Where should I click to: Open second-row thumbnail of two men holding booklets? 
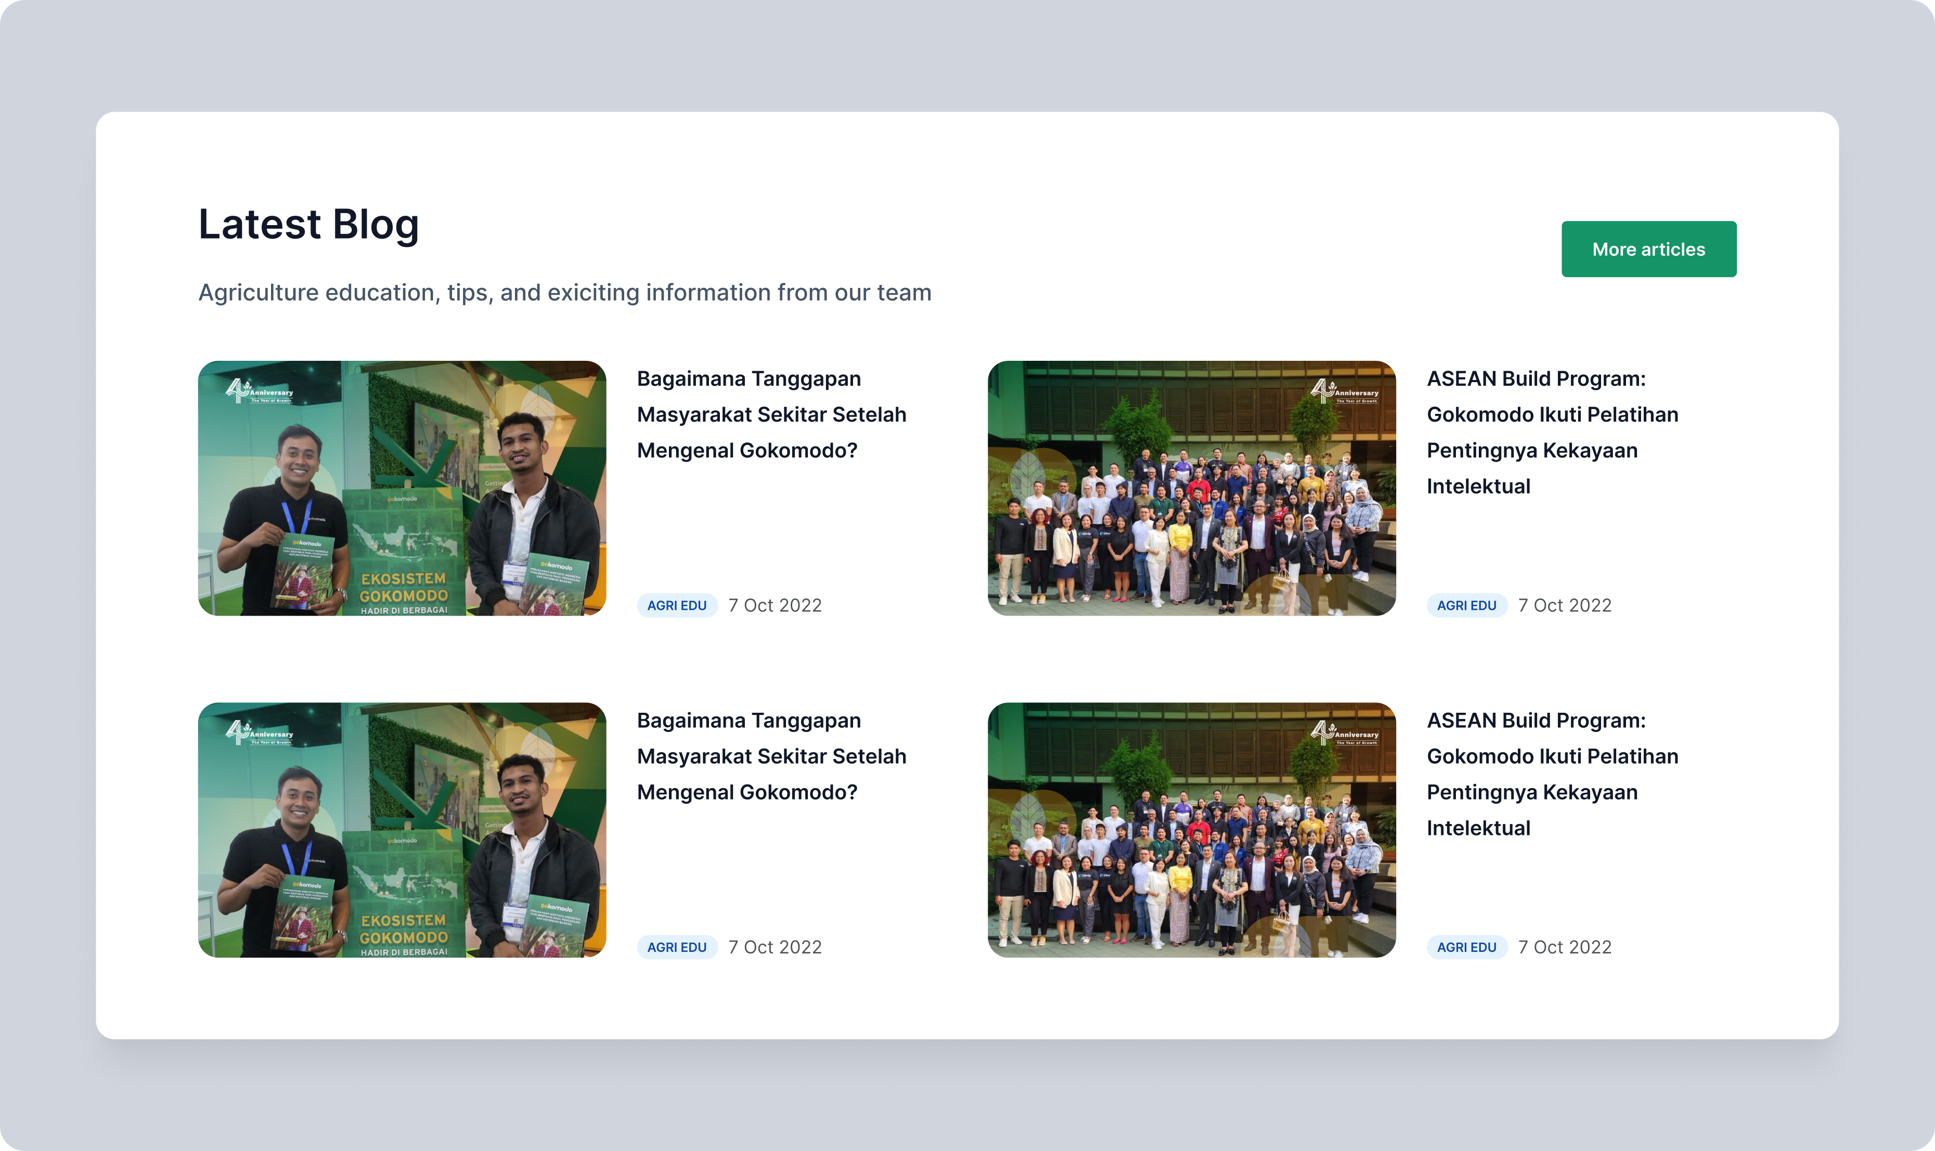[x=402, y=829]
